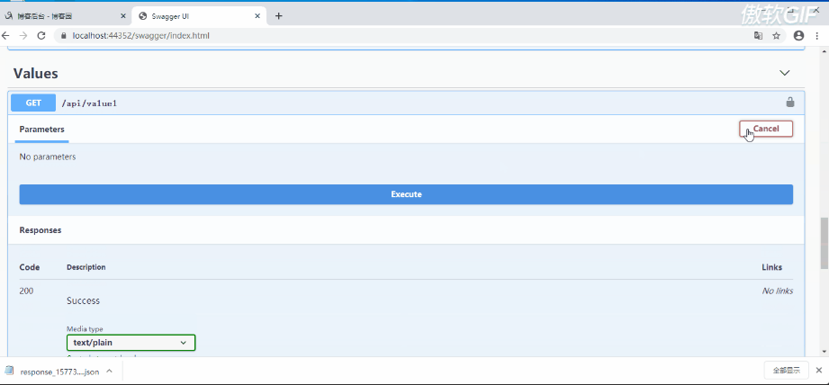Image resolution: width=829 pixels, height=385 pixels.
Task: Expand options for downloaded response json file
Action: pos(109,371)
